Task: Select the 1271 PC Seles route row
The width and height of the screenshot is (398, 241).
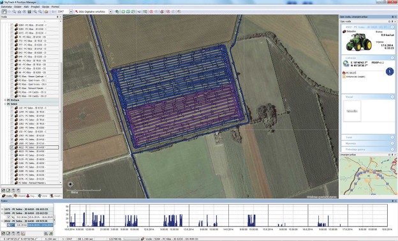Action: (x=27, y=209)
